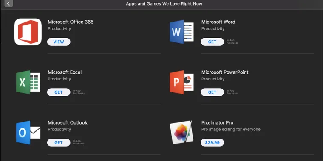Click VIEW for Microsoft Office 365
This screenshot has width=323, height=161.
59,42
